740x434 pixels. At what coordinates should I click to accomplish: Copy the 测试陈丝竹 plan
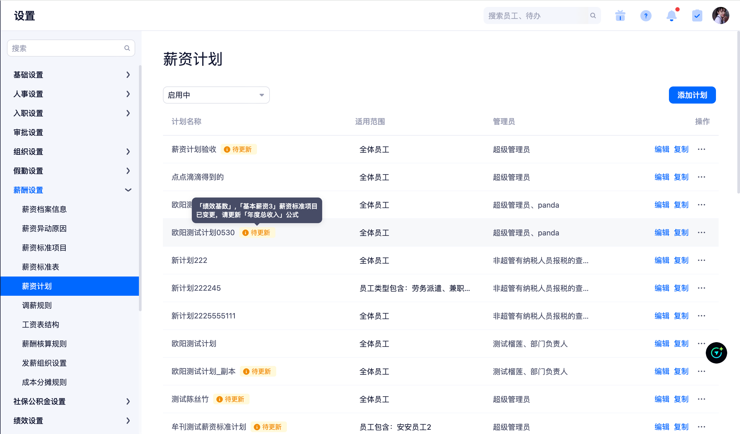coord(681,399)
